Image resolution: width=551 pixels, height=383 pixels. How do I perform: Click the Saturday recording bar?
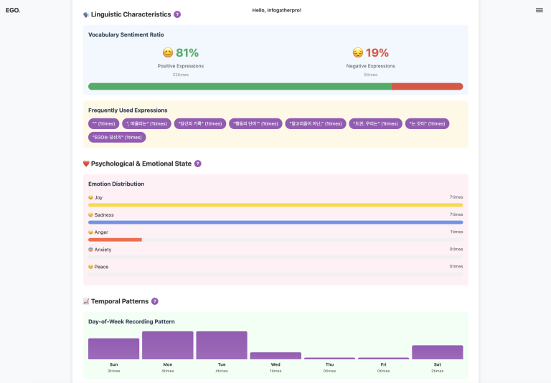tap(437, 352)
